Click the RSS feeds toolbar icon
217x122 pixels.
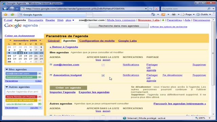pos(163,14)
